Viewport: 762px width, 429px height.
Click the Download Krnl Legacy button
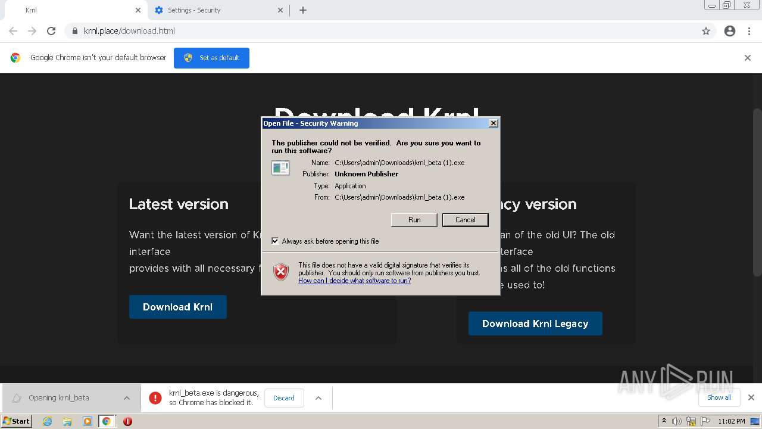coord(535,324)
